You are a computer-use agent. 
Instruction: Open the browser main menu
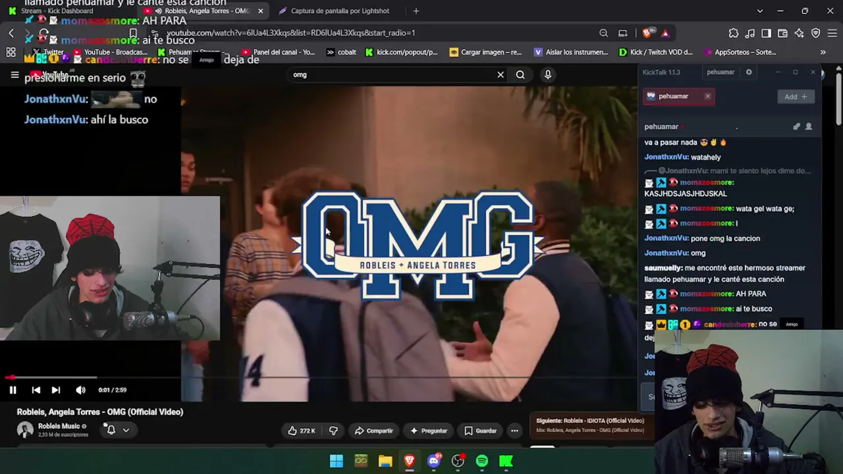coord(832,33)
